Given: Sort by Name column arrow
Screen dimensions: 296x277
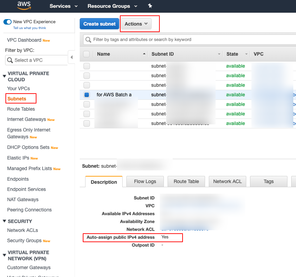Looking at the screenshot, I should (x=144, y=54).
